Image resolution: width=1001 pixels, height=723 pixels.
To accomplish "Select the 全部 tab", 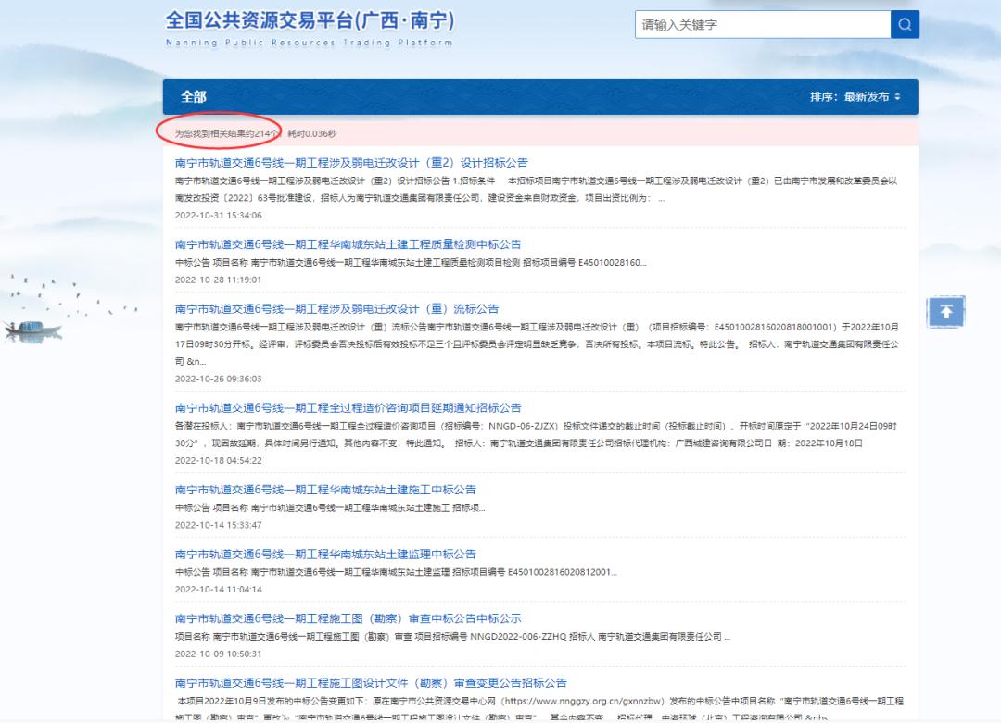I will (x=194, y=97).
